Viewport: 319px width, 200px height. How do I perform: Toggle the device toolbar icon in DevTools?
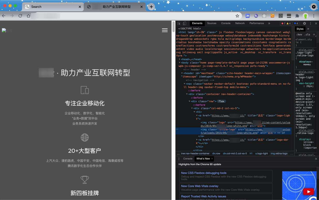click(x=184, y=23)
